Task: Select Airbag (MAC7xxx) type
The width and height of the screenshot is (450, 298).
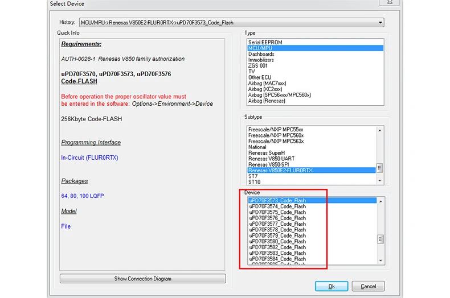Action: click(315, 84)
